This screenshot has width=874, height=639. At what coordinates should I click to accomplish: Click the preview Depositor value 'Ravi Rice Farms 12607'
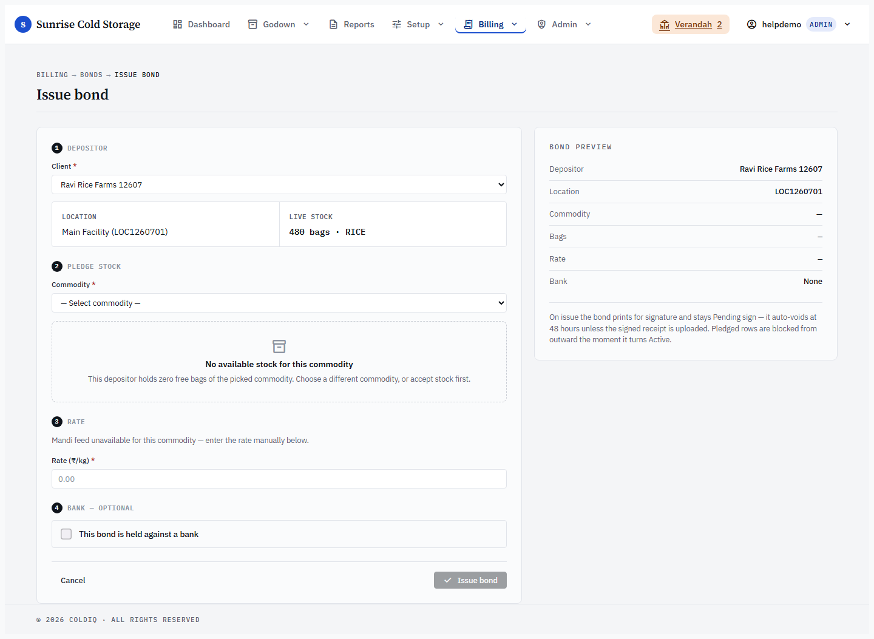click(781, 169)
